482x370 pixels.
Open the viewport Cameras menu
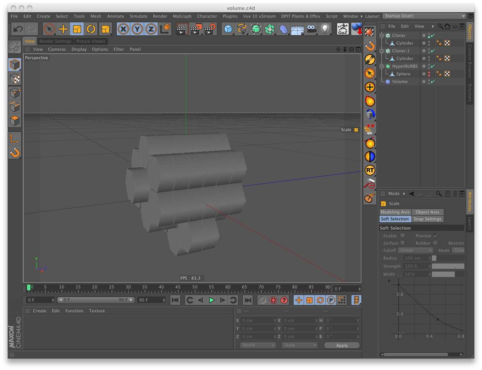[x=57, y=49]
